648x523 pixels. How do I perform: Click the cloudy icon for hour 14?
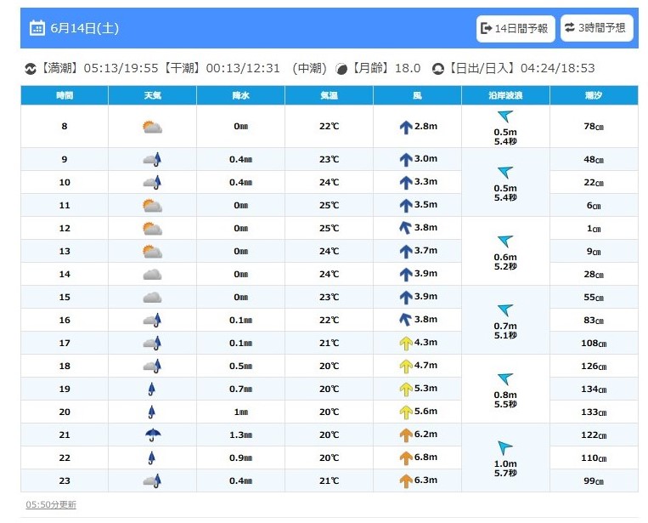pos(152,275)
